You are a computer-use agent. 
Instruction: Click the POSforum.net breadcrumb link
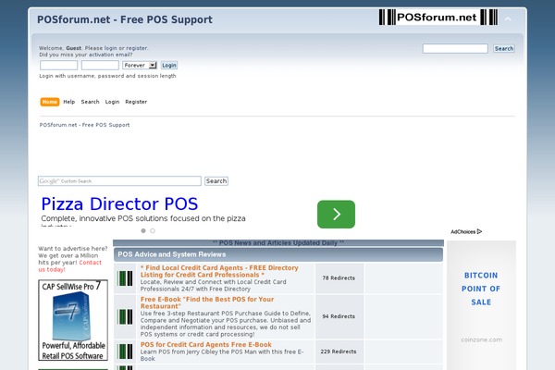click(84, 125)
